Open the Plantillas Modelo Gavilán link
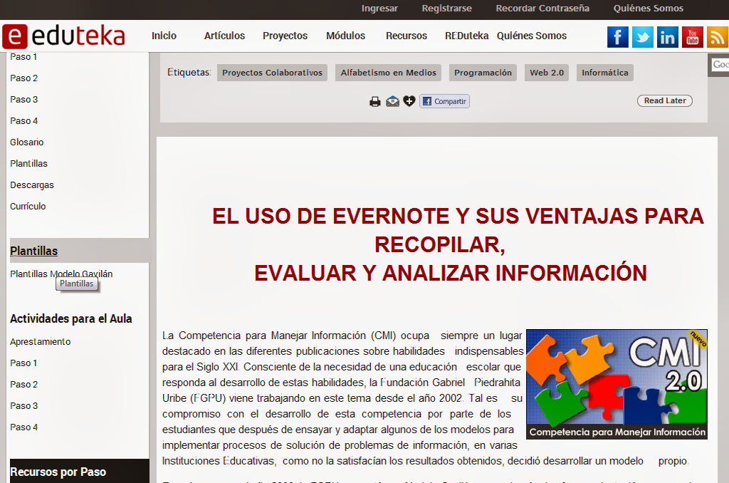This screenshot has height=483, width=729. [60, 274]
